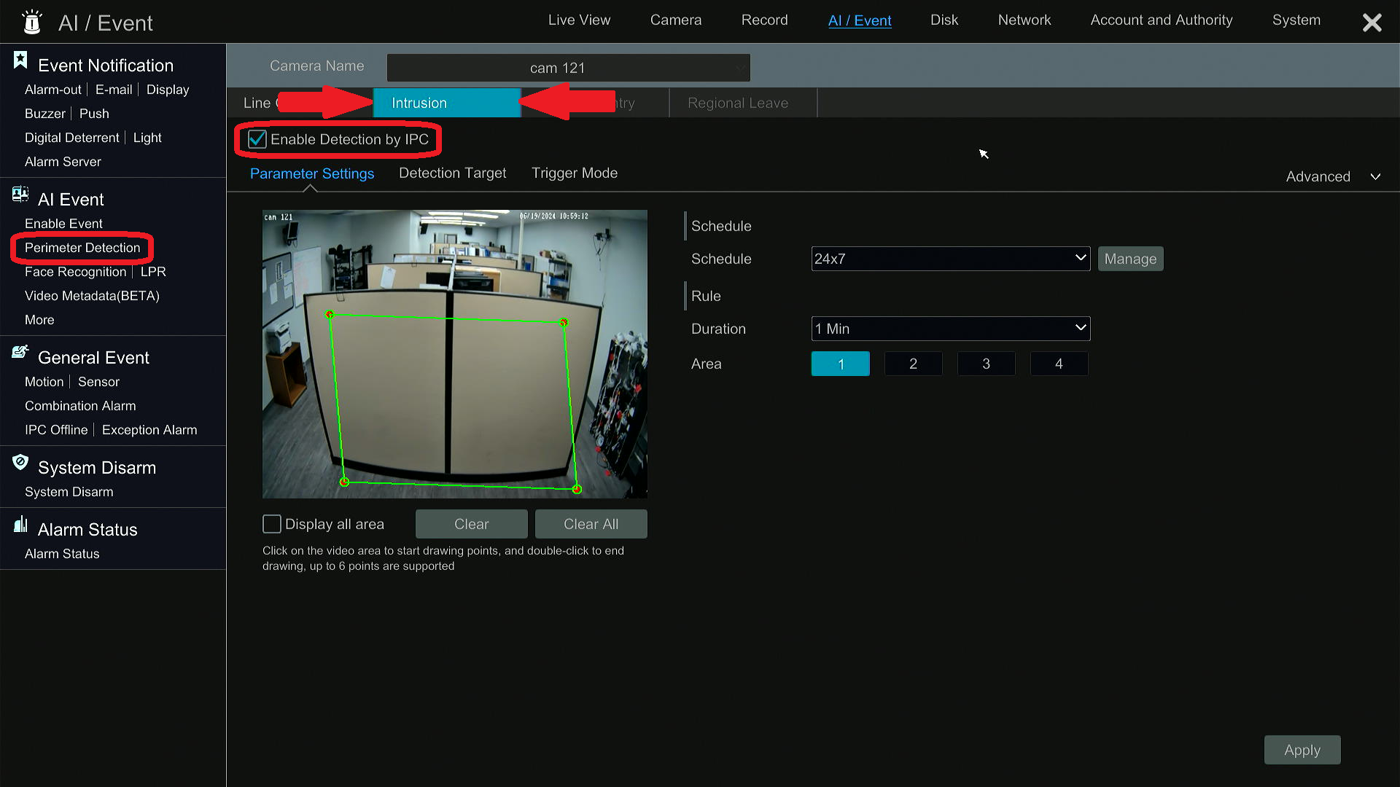Viewport: 1400px width, 787px height.
Task: Open Face Recognition settings
Action: 75,271
